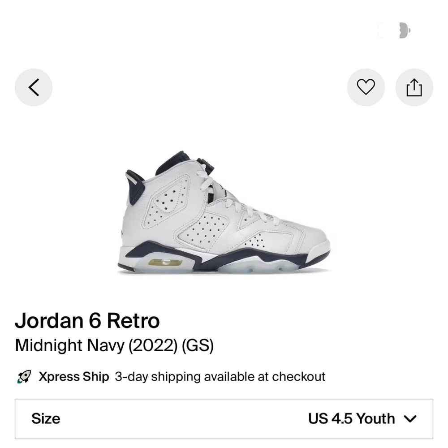Click the Xpress Ship rocket icon

point(25,376)
